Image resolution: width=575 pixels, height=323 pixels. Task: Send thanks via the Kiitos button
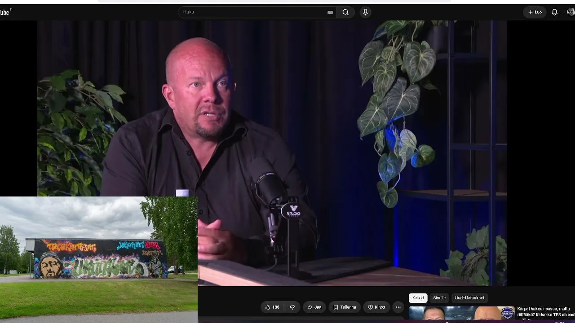point(376,307)
